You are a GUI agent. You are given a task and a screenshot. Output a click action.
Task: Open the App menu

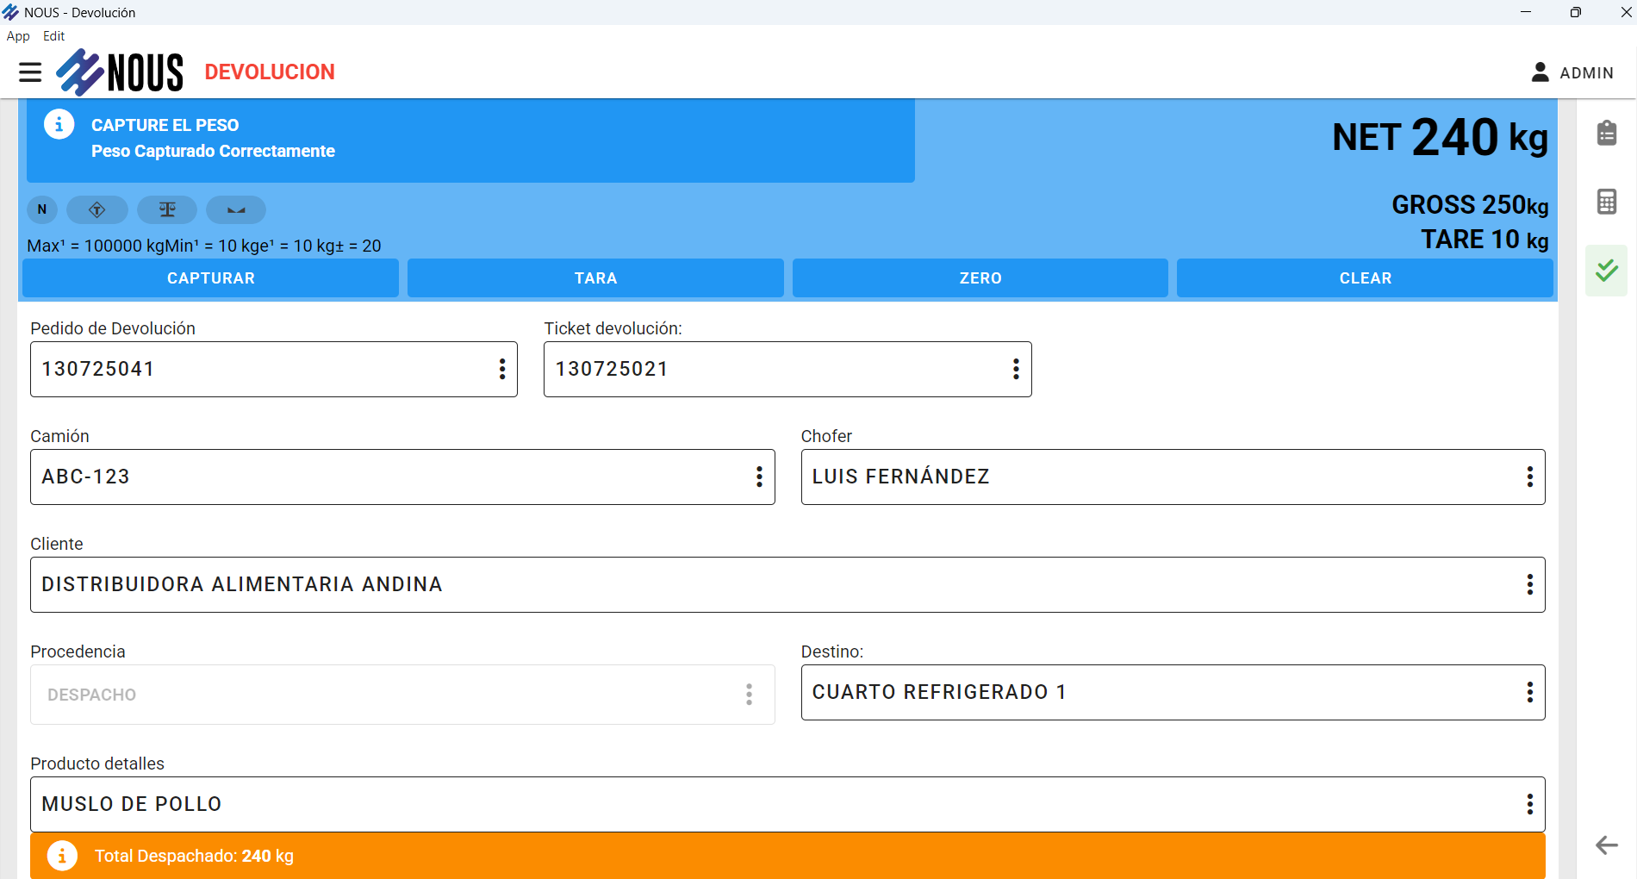[x=18, y=36]
